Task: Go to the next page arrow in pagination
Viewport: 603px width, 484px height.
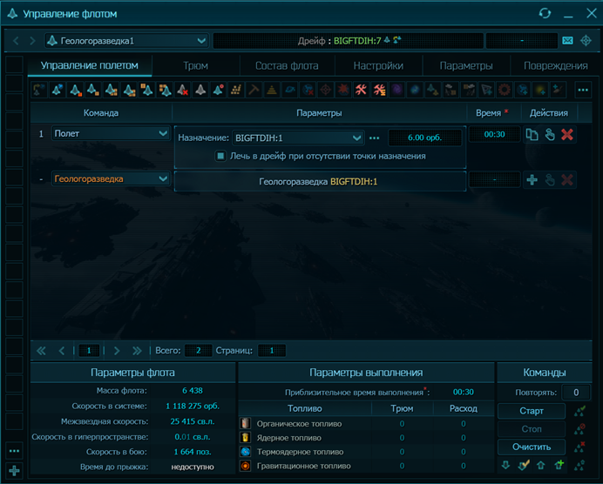Action: coord(117,351)
